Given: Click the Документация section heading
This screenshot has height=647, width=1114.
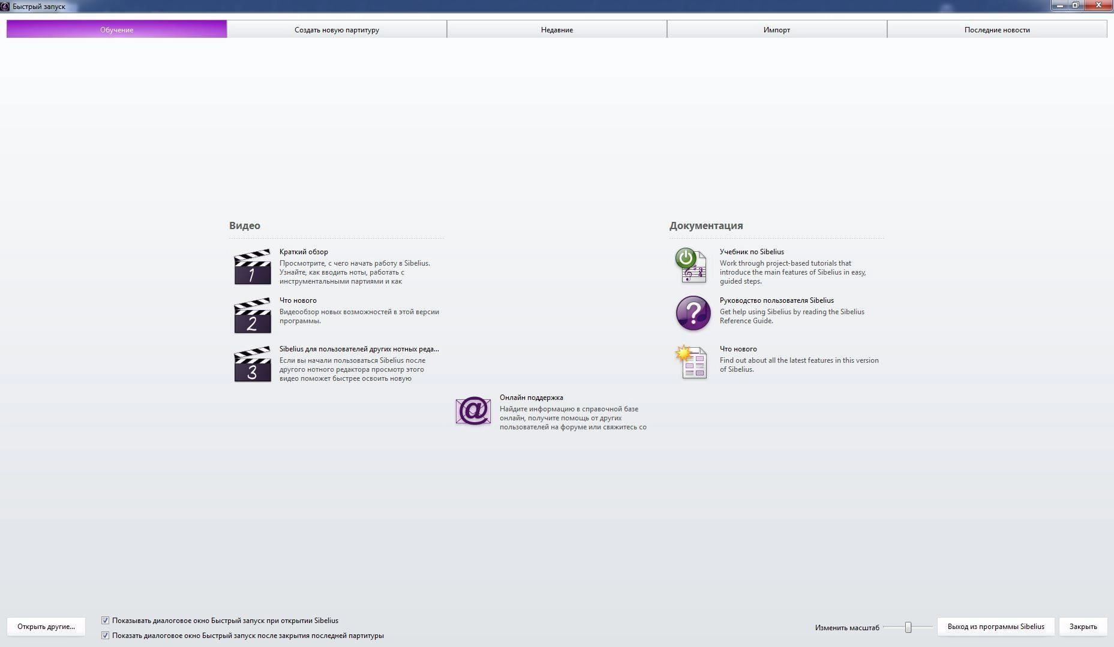Looking at the screenshot, I should point(706,225).
